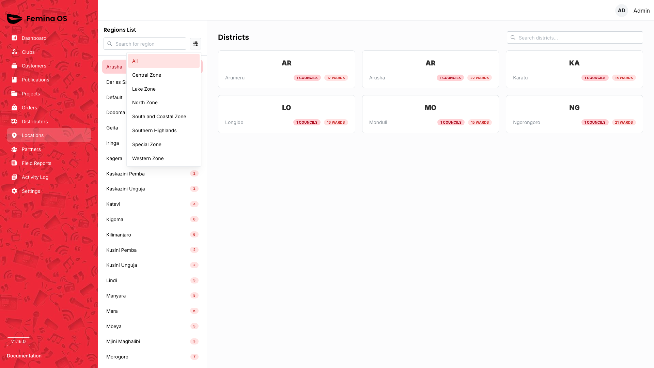The width and height of the screenshot is (654, 368).
Task: Click the magnifier in region search
Action: (x=110, y=44)
